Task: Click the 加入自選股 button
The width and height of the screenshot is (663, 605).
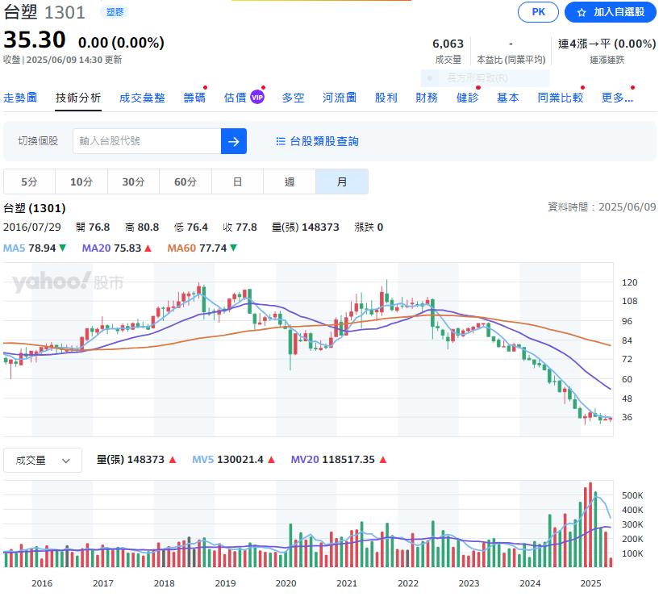Action: (x=610, y=12)
